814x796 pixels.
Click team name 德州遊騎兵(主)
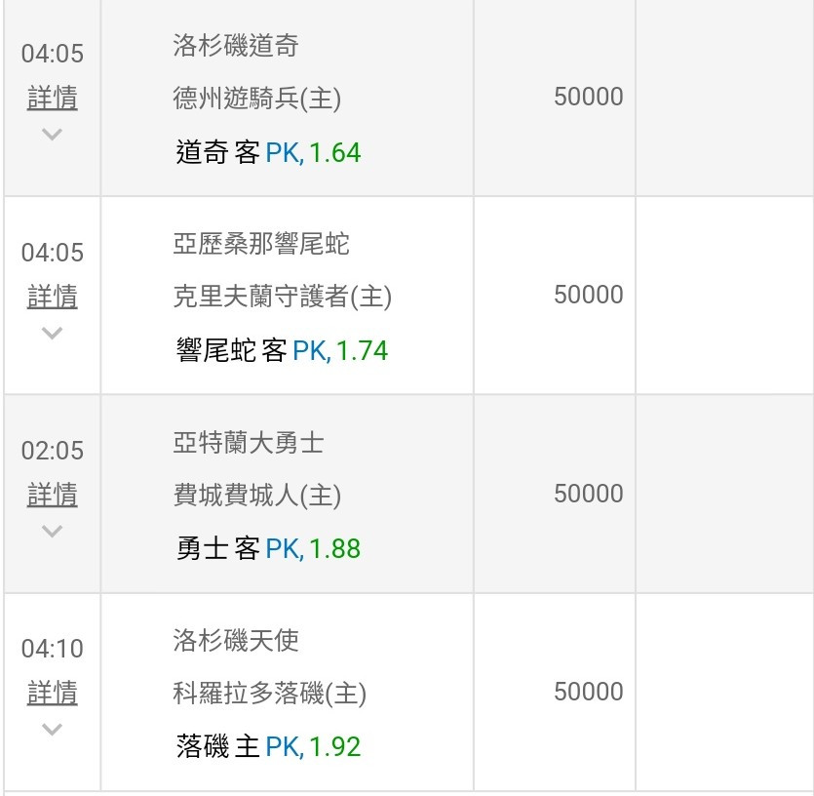257,99
